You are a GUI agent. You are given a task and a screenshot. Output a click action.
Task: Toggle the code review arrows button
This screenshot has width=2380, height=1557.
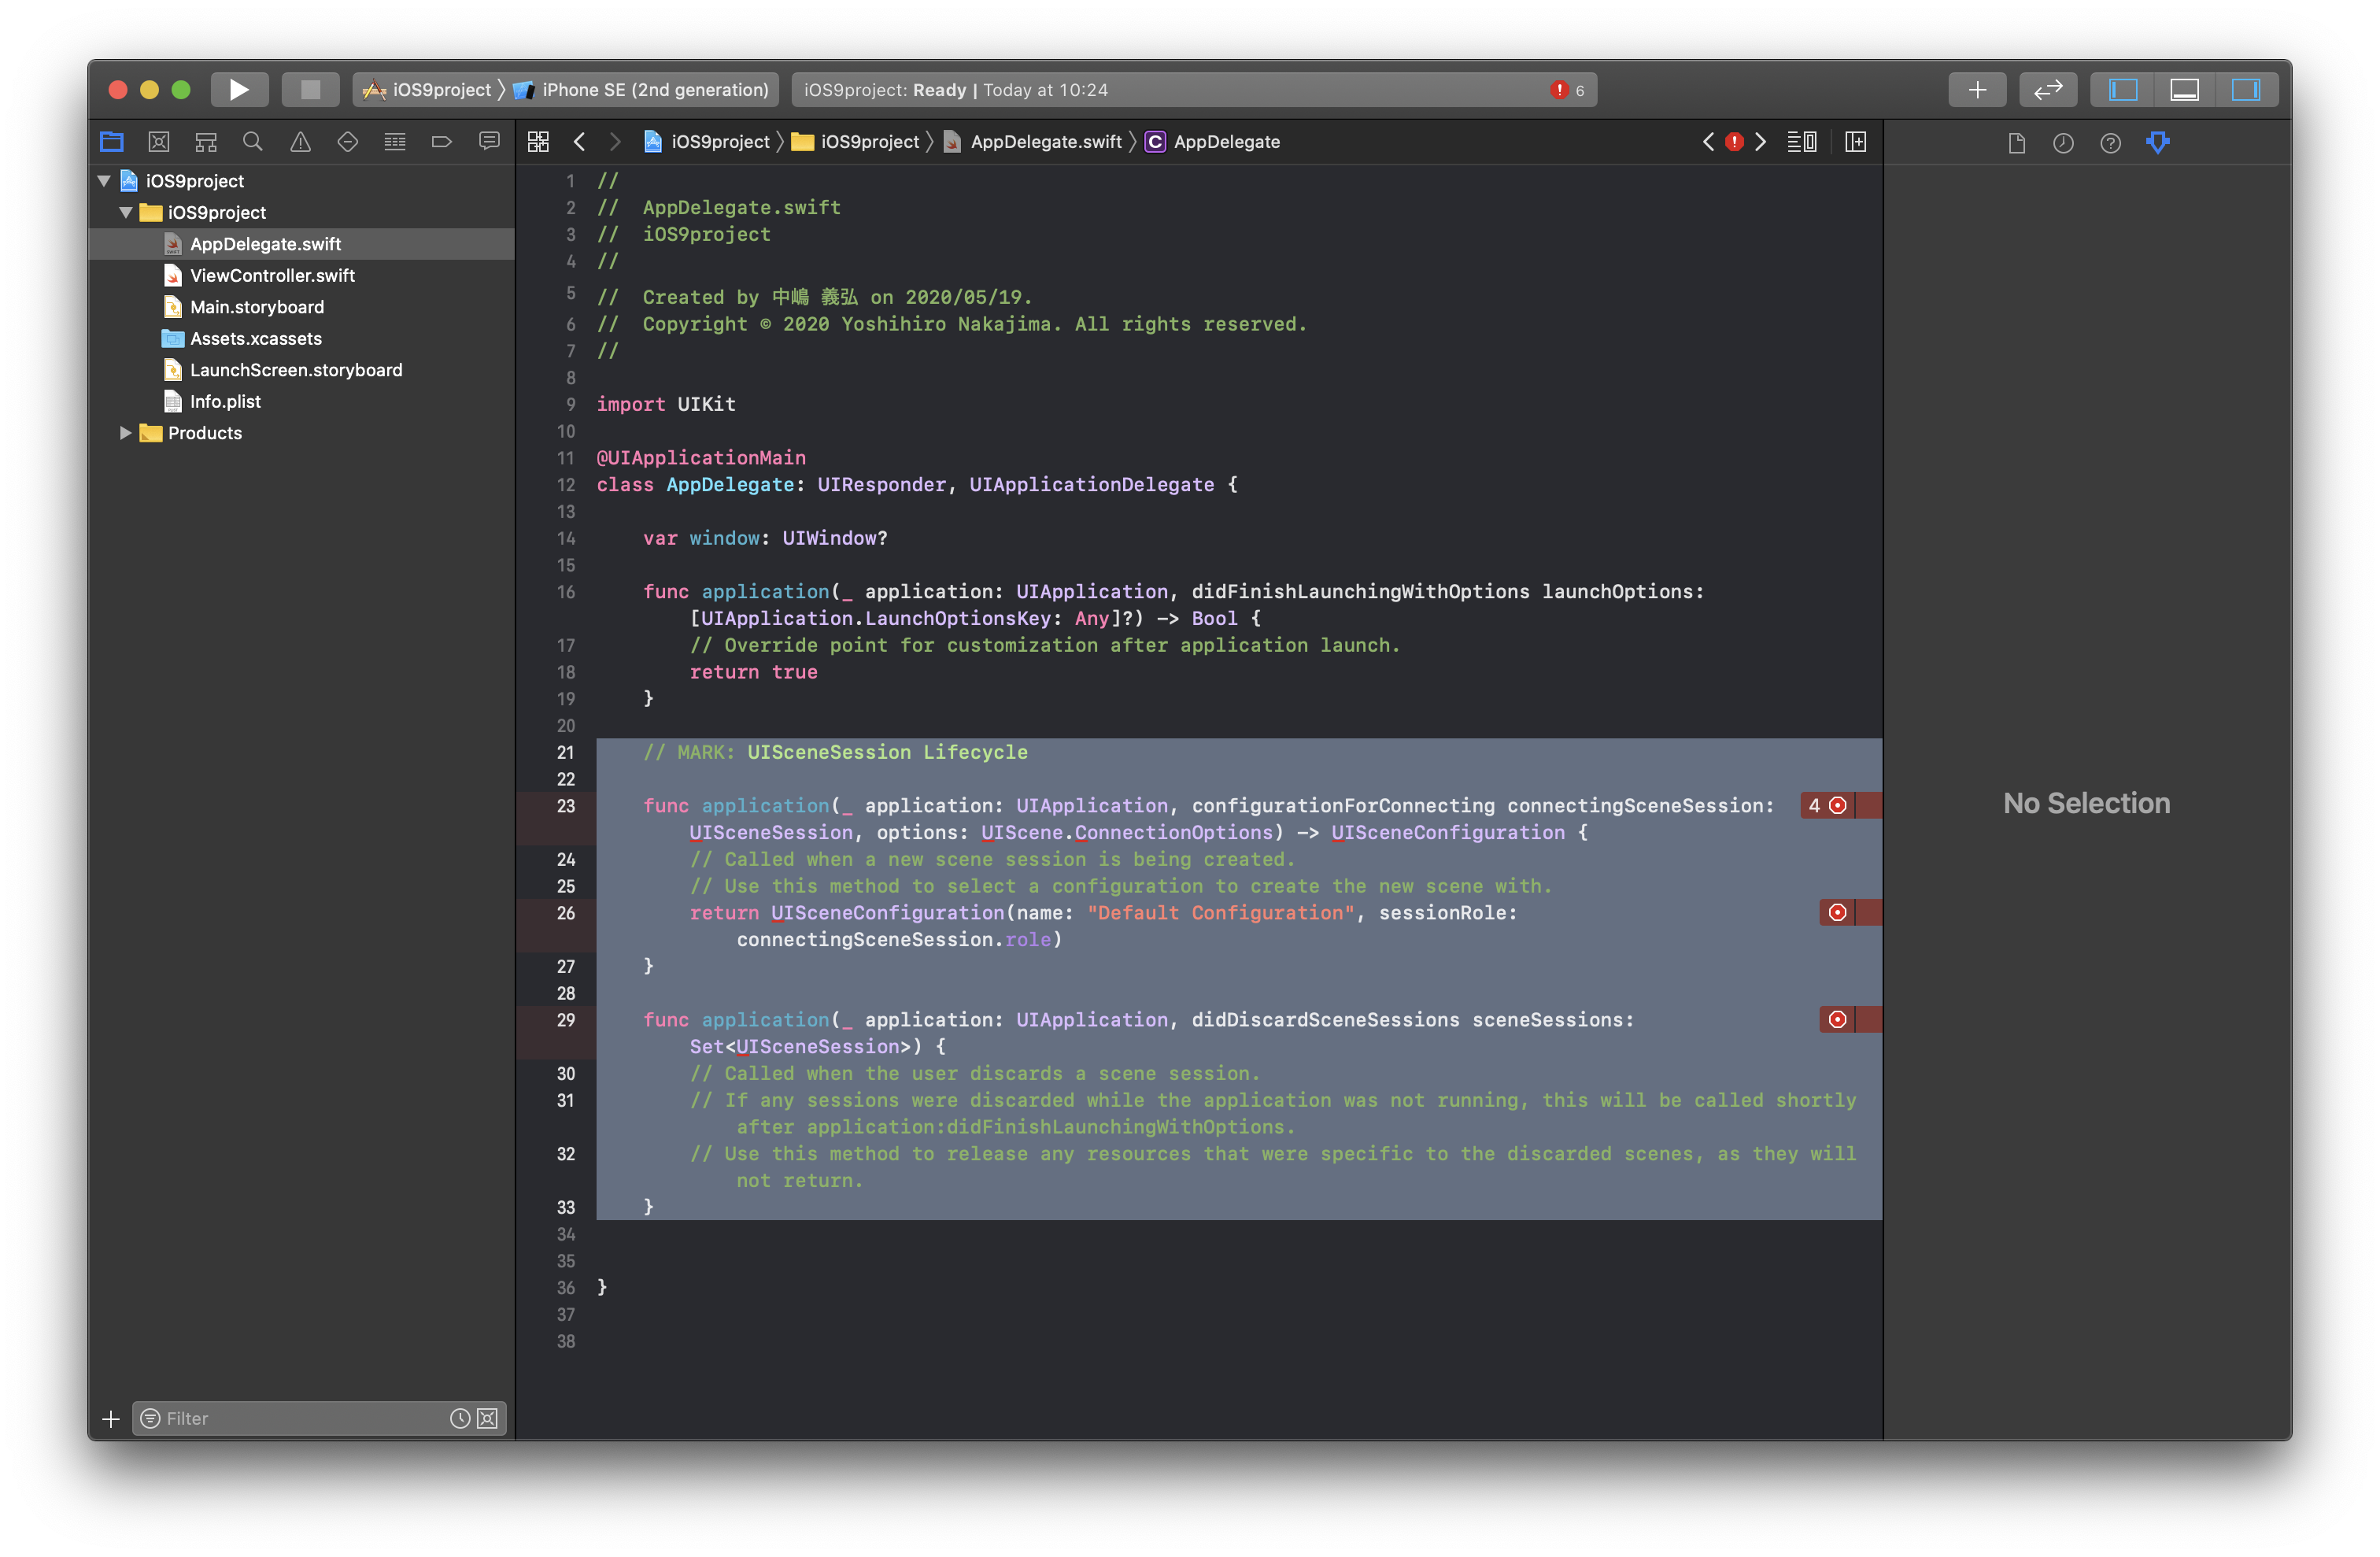click(x=2047, y=90)
